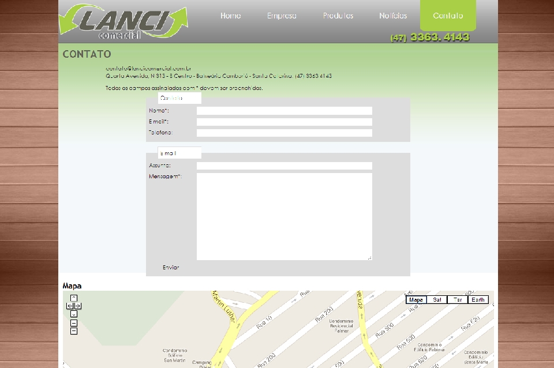Click into the Mensagem text area

pyautogui.click(x=284, y=216)
